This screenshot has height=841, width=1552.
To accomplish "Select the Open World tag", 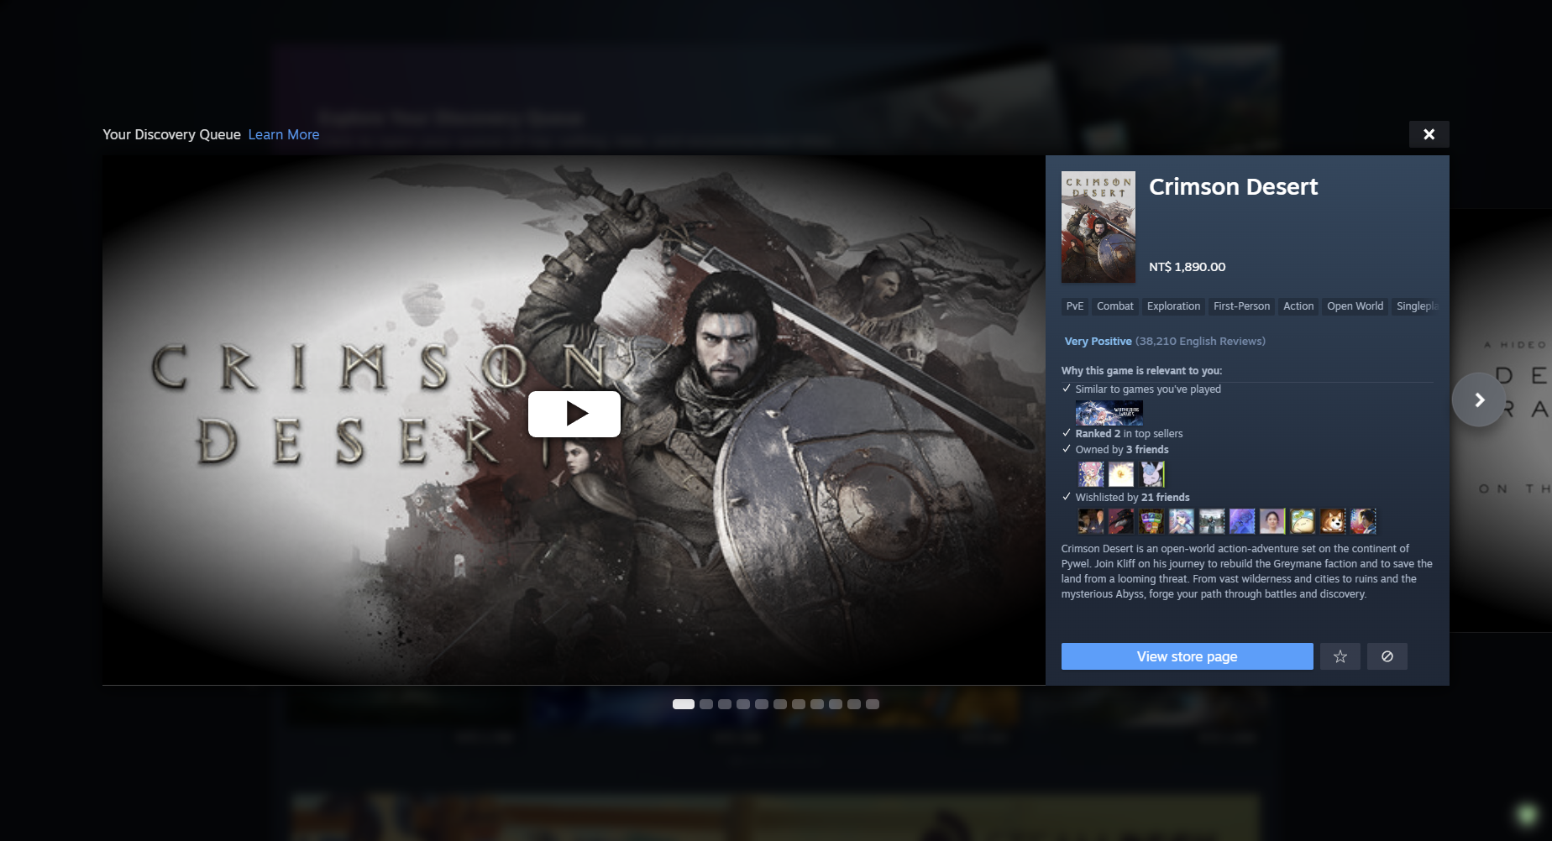I will [1355, 306].
